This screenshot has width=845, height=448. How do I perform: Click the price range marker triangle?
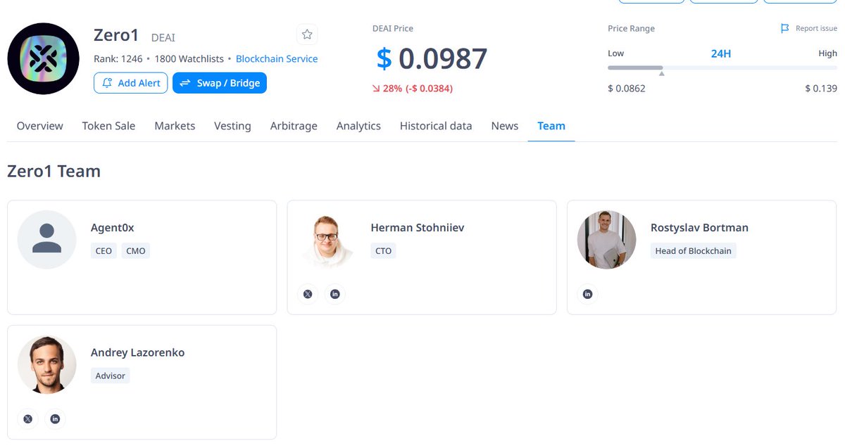[661, 73]
